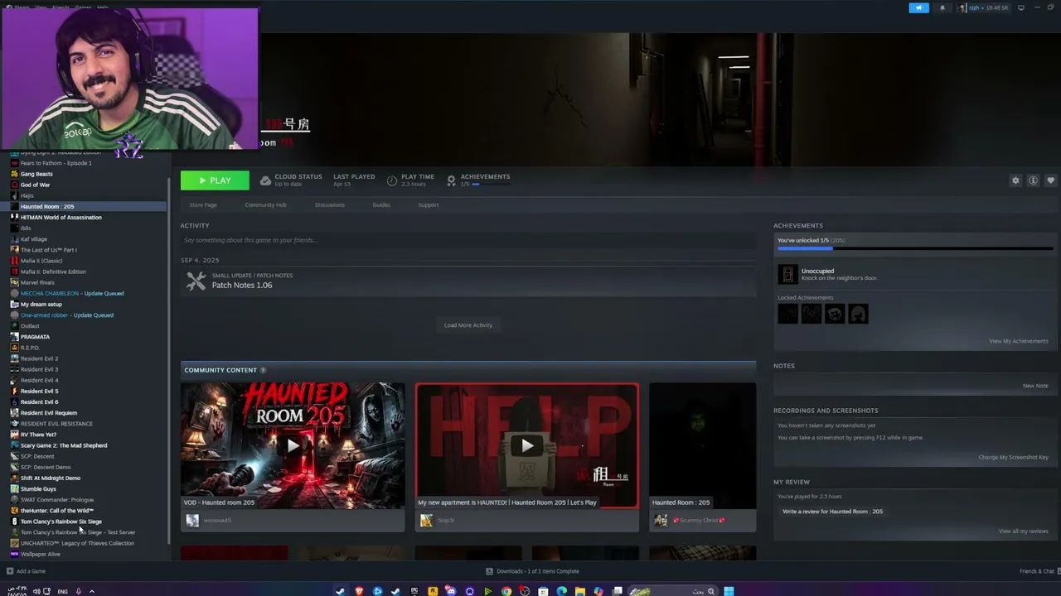Open Downloads status in the bottom bar
Viewport: 1061px width, 596px height.
tap(532, 571)
